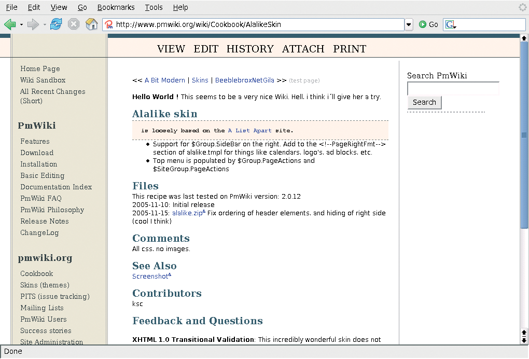This screenshot has width=529, height=359.
Task: Click the search engine icon in the search bar
Action: coord(450,24)
